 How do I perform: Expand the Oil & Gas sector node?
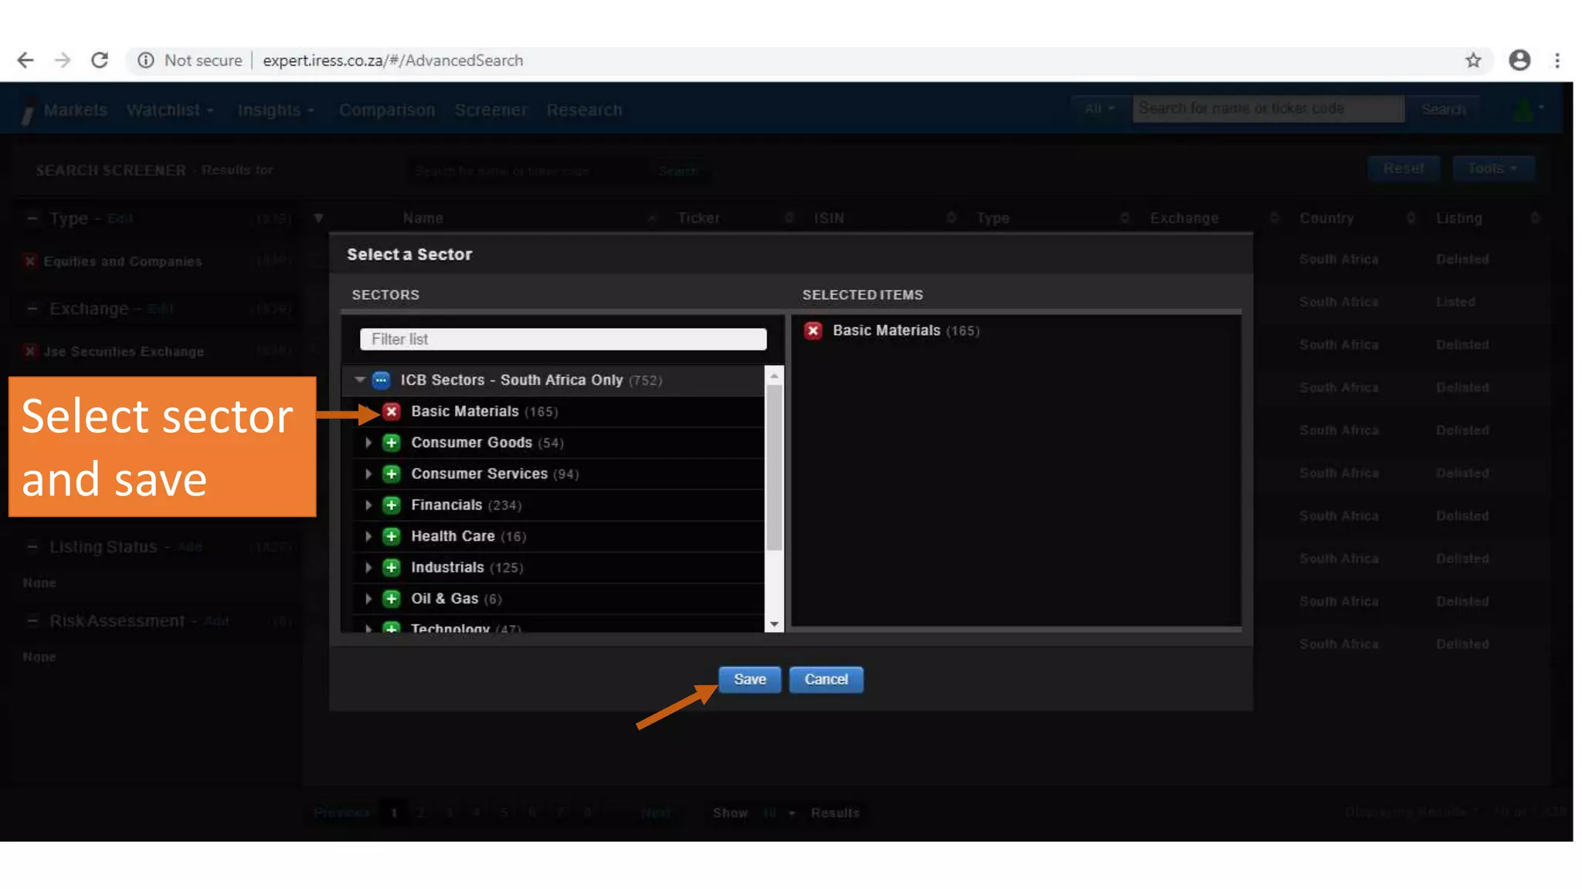368,599
